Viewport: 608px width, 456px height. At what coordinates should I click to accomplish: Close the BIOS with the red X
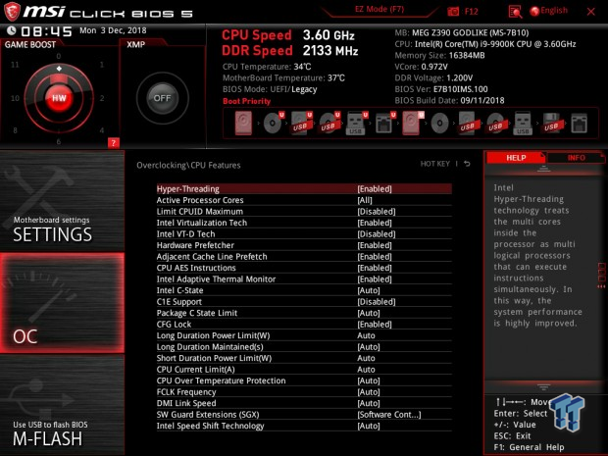591,12
